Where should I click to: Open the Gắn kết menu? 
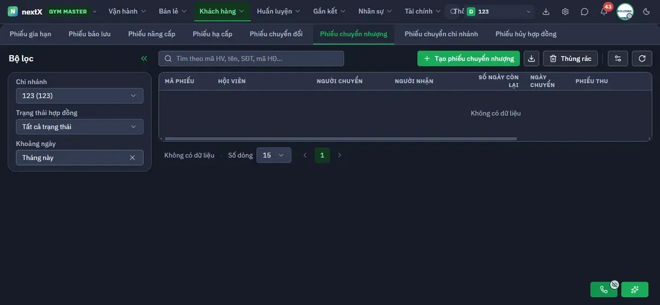coord(329,11)
